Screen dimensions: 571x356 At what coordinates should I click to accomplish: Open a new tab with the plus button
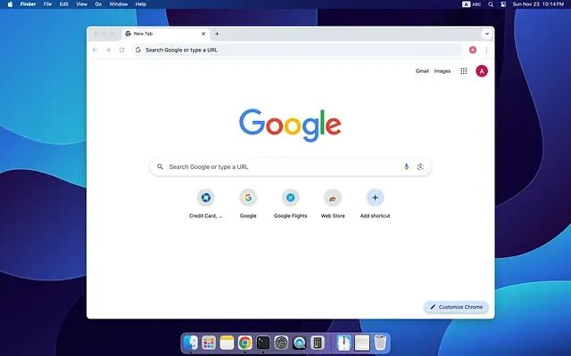click(x=217, y=34)
